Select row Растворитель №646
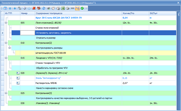The width and height of the screenshot is (181, 111). (94, 83)
